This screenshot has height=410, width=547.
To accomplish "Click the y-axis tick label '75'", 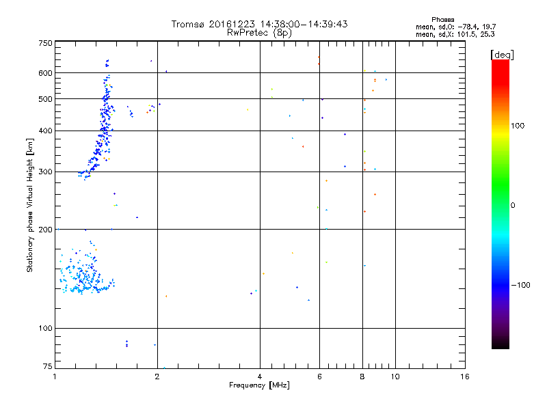I will pyautogui.click(x=47, y=366).
